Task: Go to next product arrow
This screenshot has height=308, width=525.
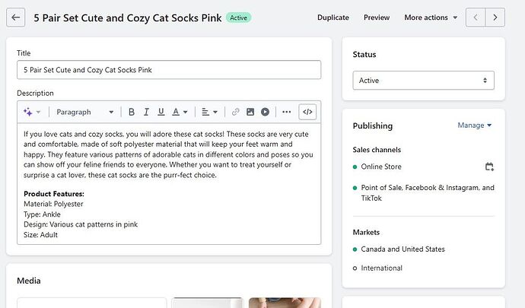Action: [x=495, y=17]
